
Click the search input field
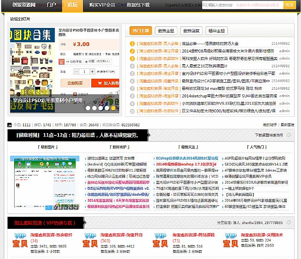pyautogui.click(x=243, y=5)
